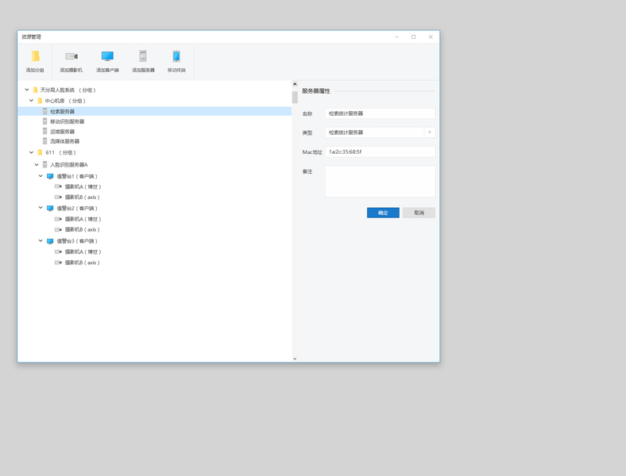The width and height of the screenshot is (626, 476).
Task: Collapse the 天分局人脸系统 root group
Action: pos(27,90)
